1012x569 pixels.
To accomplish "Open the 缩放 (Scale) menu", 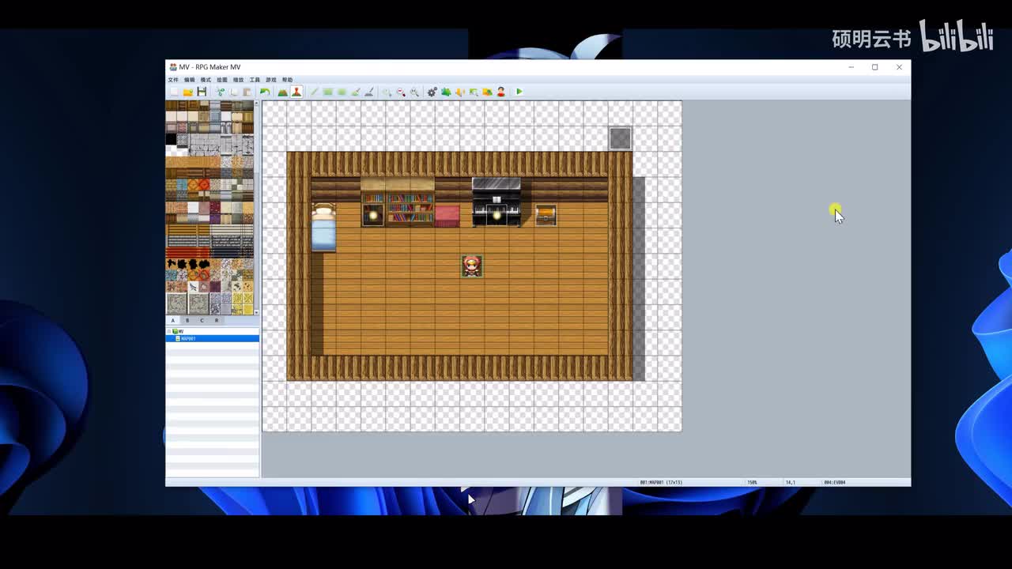I will tap(238, 80).
